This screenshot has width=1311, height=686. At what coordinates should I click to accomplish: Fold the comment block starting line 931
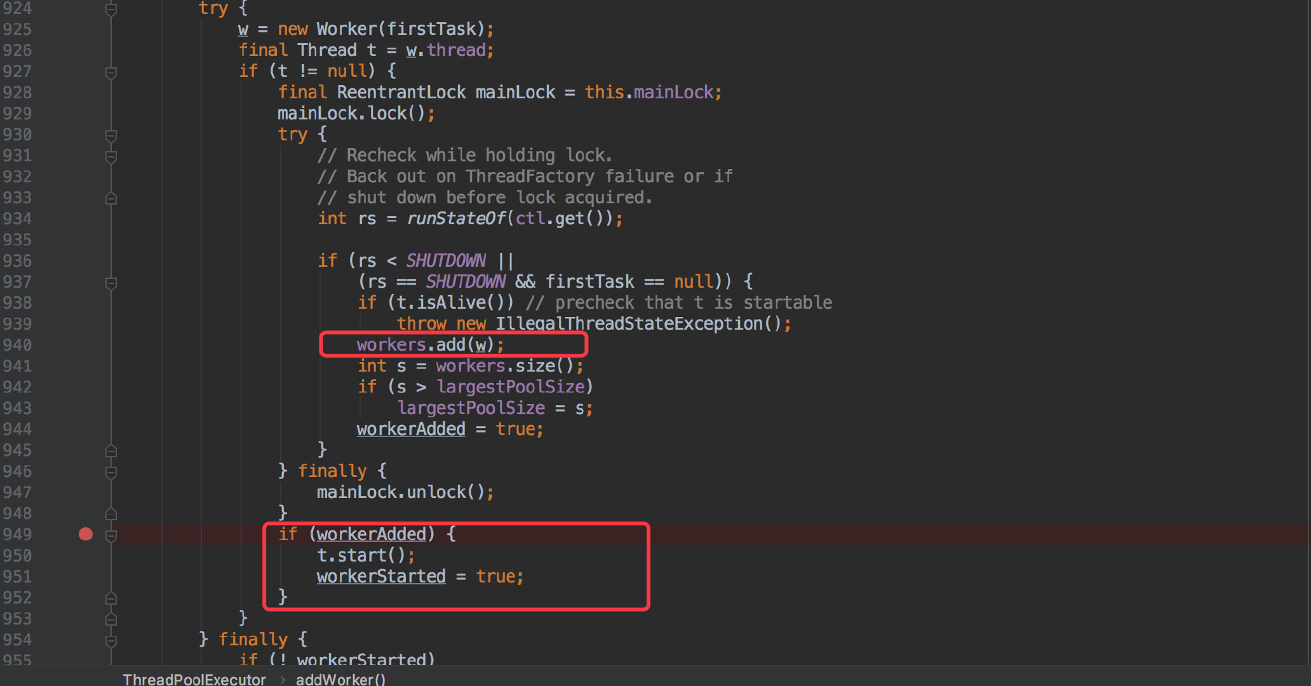click(111, 156)
